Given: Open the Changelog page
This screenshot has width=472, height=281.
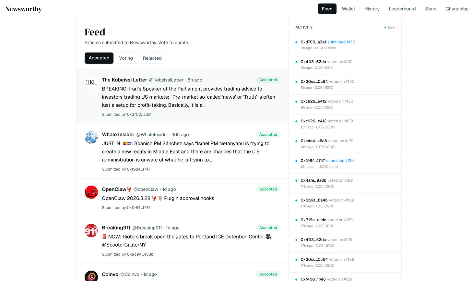Looking at the screenshot, I should click(457, 9).
